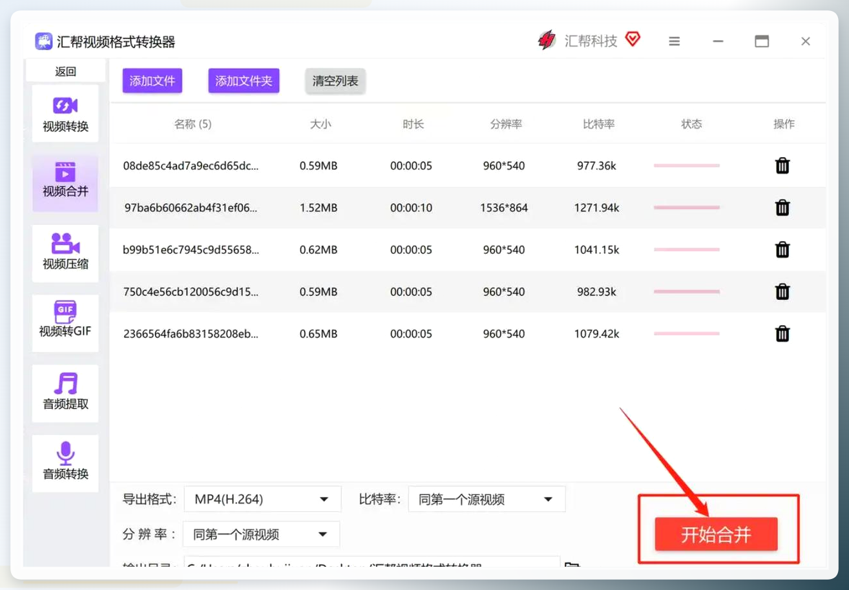Image resolution: width=849 pixels, height=590 pixels.
Task: Expand the 比特率 dropdown
Action: click(487, 500)
